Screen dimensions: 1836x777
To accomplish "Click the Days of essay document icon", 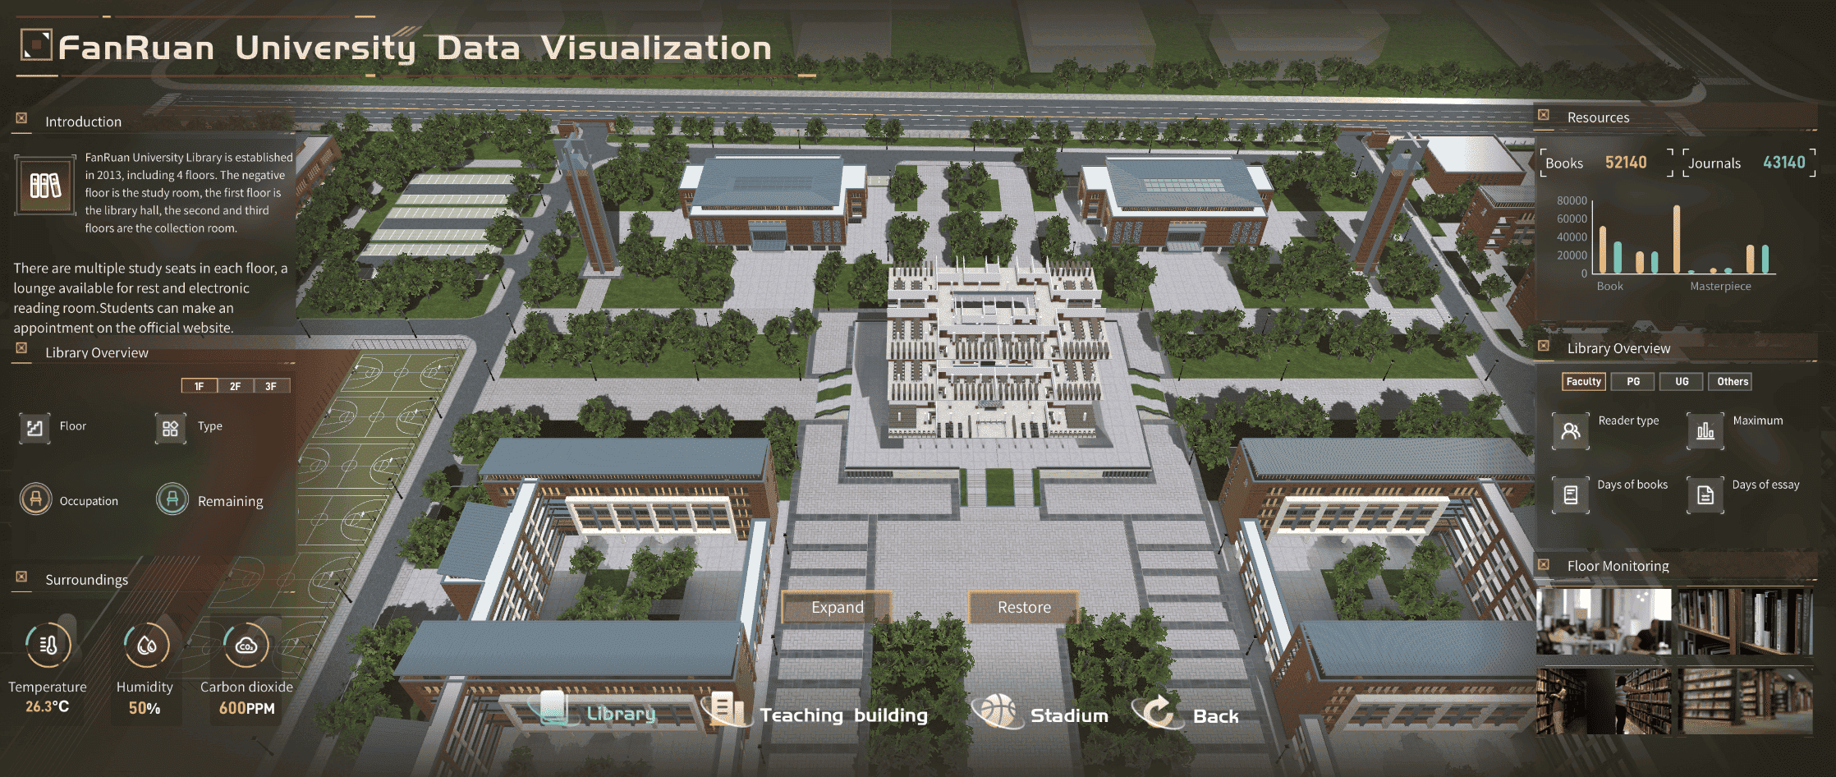I will click(x=1705, y=494).
